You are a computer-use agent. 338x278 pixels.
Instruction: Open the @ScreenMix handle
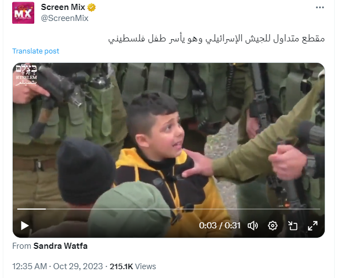65,18
